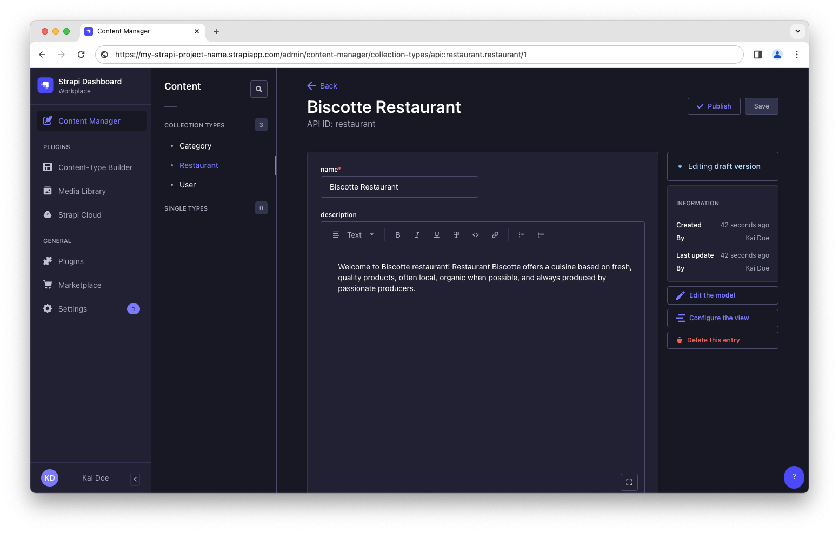Apply italic formatting in the editor toolbar
Screen dimensions: 839x533
417,234
